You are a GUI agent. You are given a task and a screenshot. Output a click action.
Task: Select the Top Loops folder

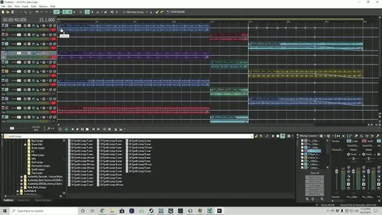click(37, 173)
